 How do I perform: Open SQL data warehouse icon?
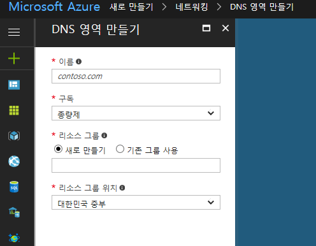[14, 212]
